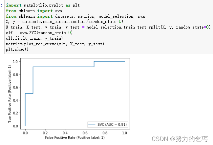Click the x-axis tick label 0.6
Screen dimensions: 213x145
[x=85, y=133]
